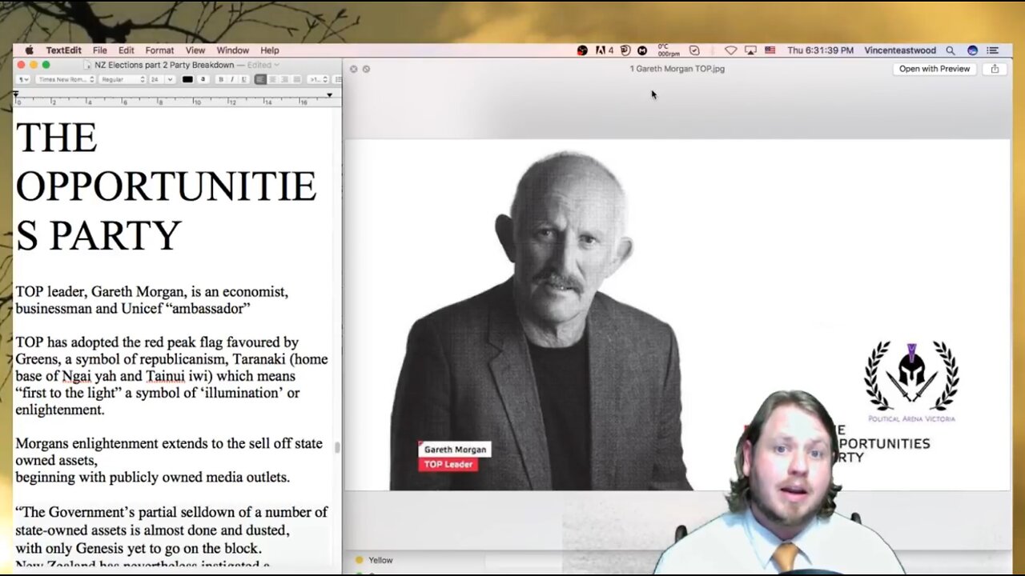Open the text background color button
Viewport: 1025px width, 576px height.
(x=203, y=79)
